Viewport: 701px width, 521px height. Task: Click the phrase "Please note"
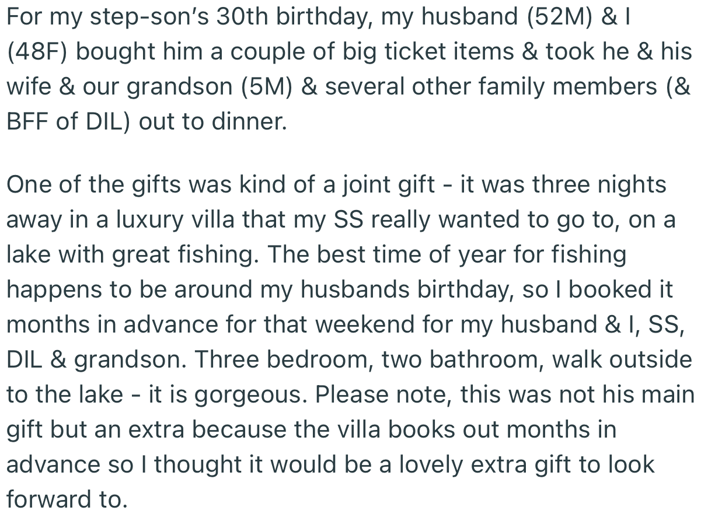(381, 395)
